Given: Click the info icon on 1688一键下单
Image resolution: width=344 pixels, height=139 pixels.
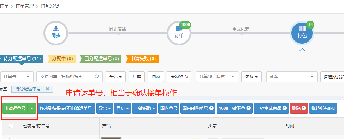Looking at the screenshot, I should [249, 108].
